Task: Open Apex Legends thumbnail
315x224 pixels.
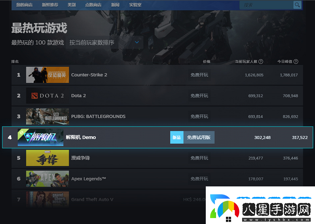Action: tap(47, 178)
